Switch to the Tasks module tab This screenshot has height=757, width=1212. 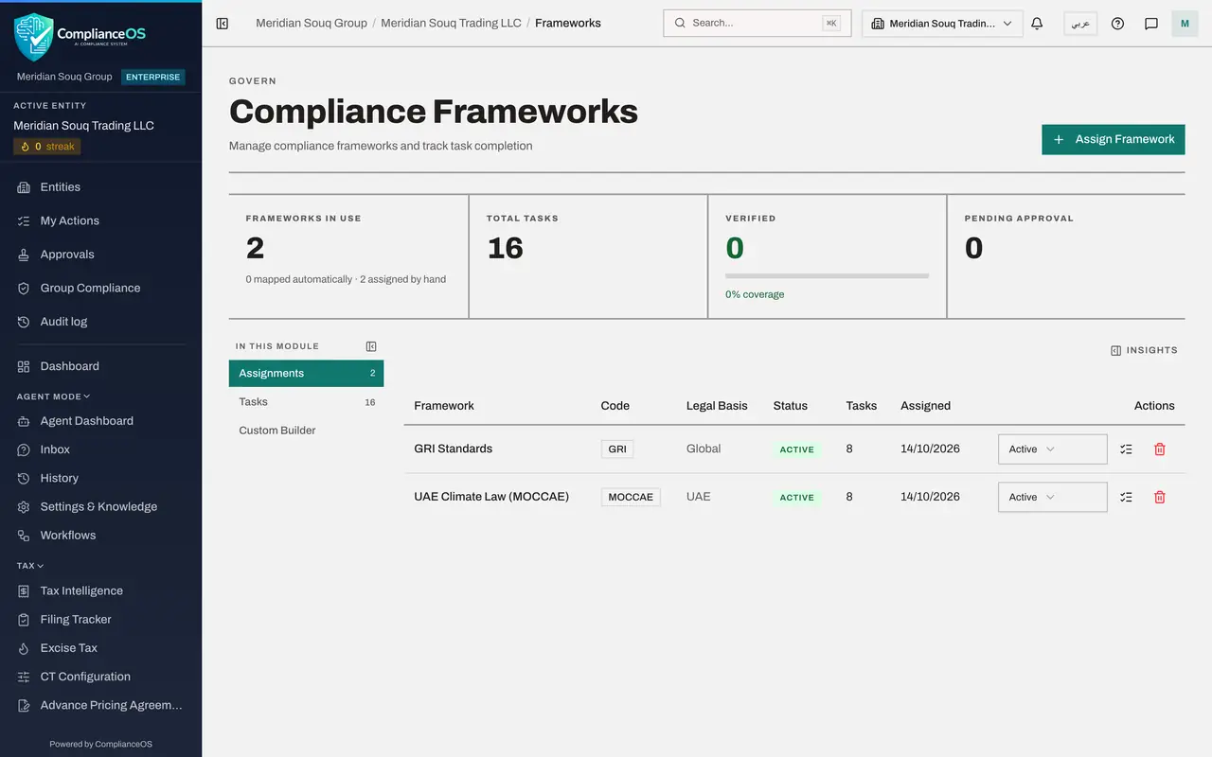coord(306,402)
